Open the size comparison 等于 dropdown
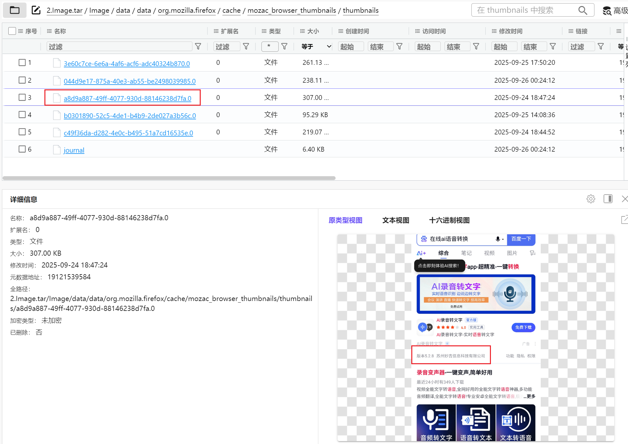This screenshot has width=628, height=444. 315,47
